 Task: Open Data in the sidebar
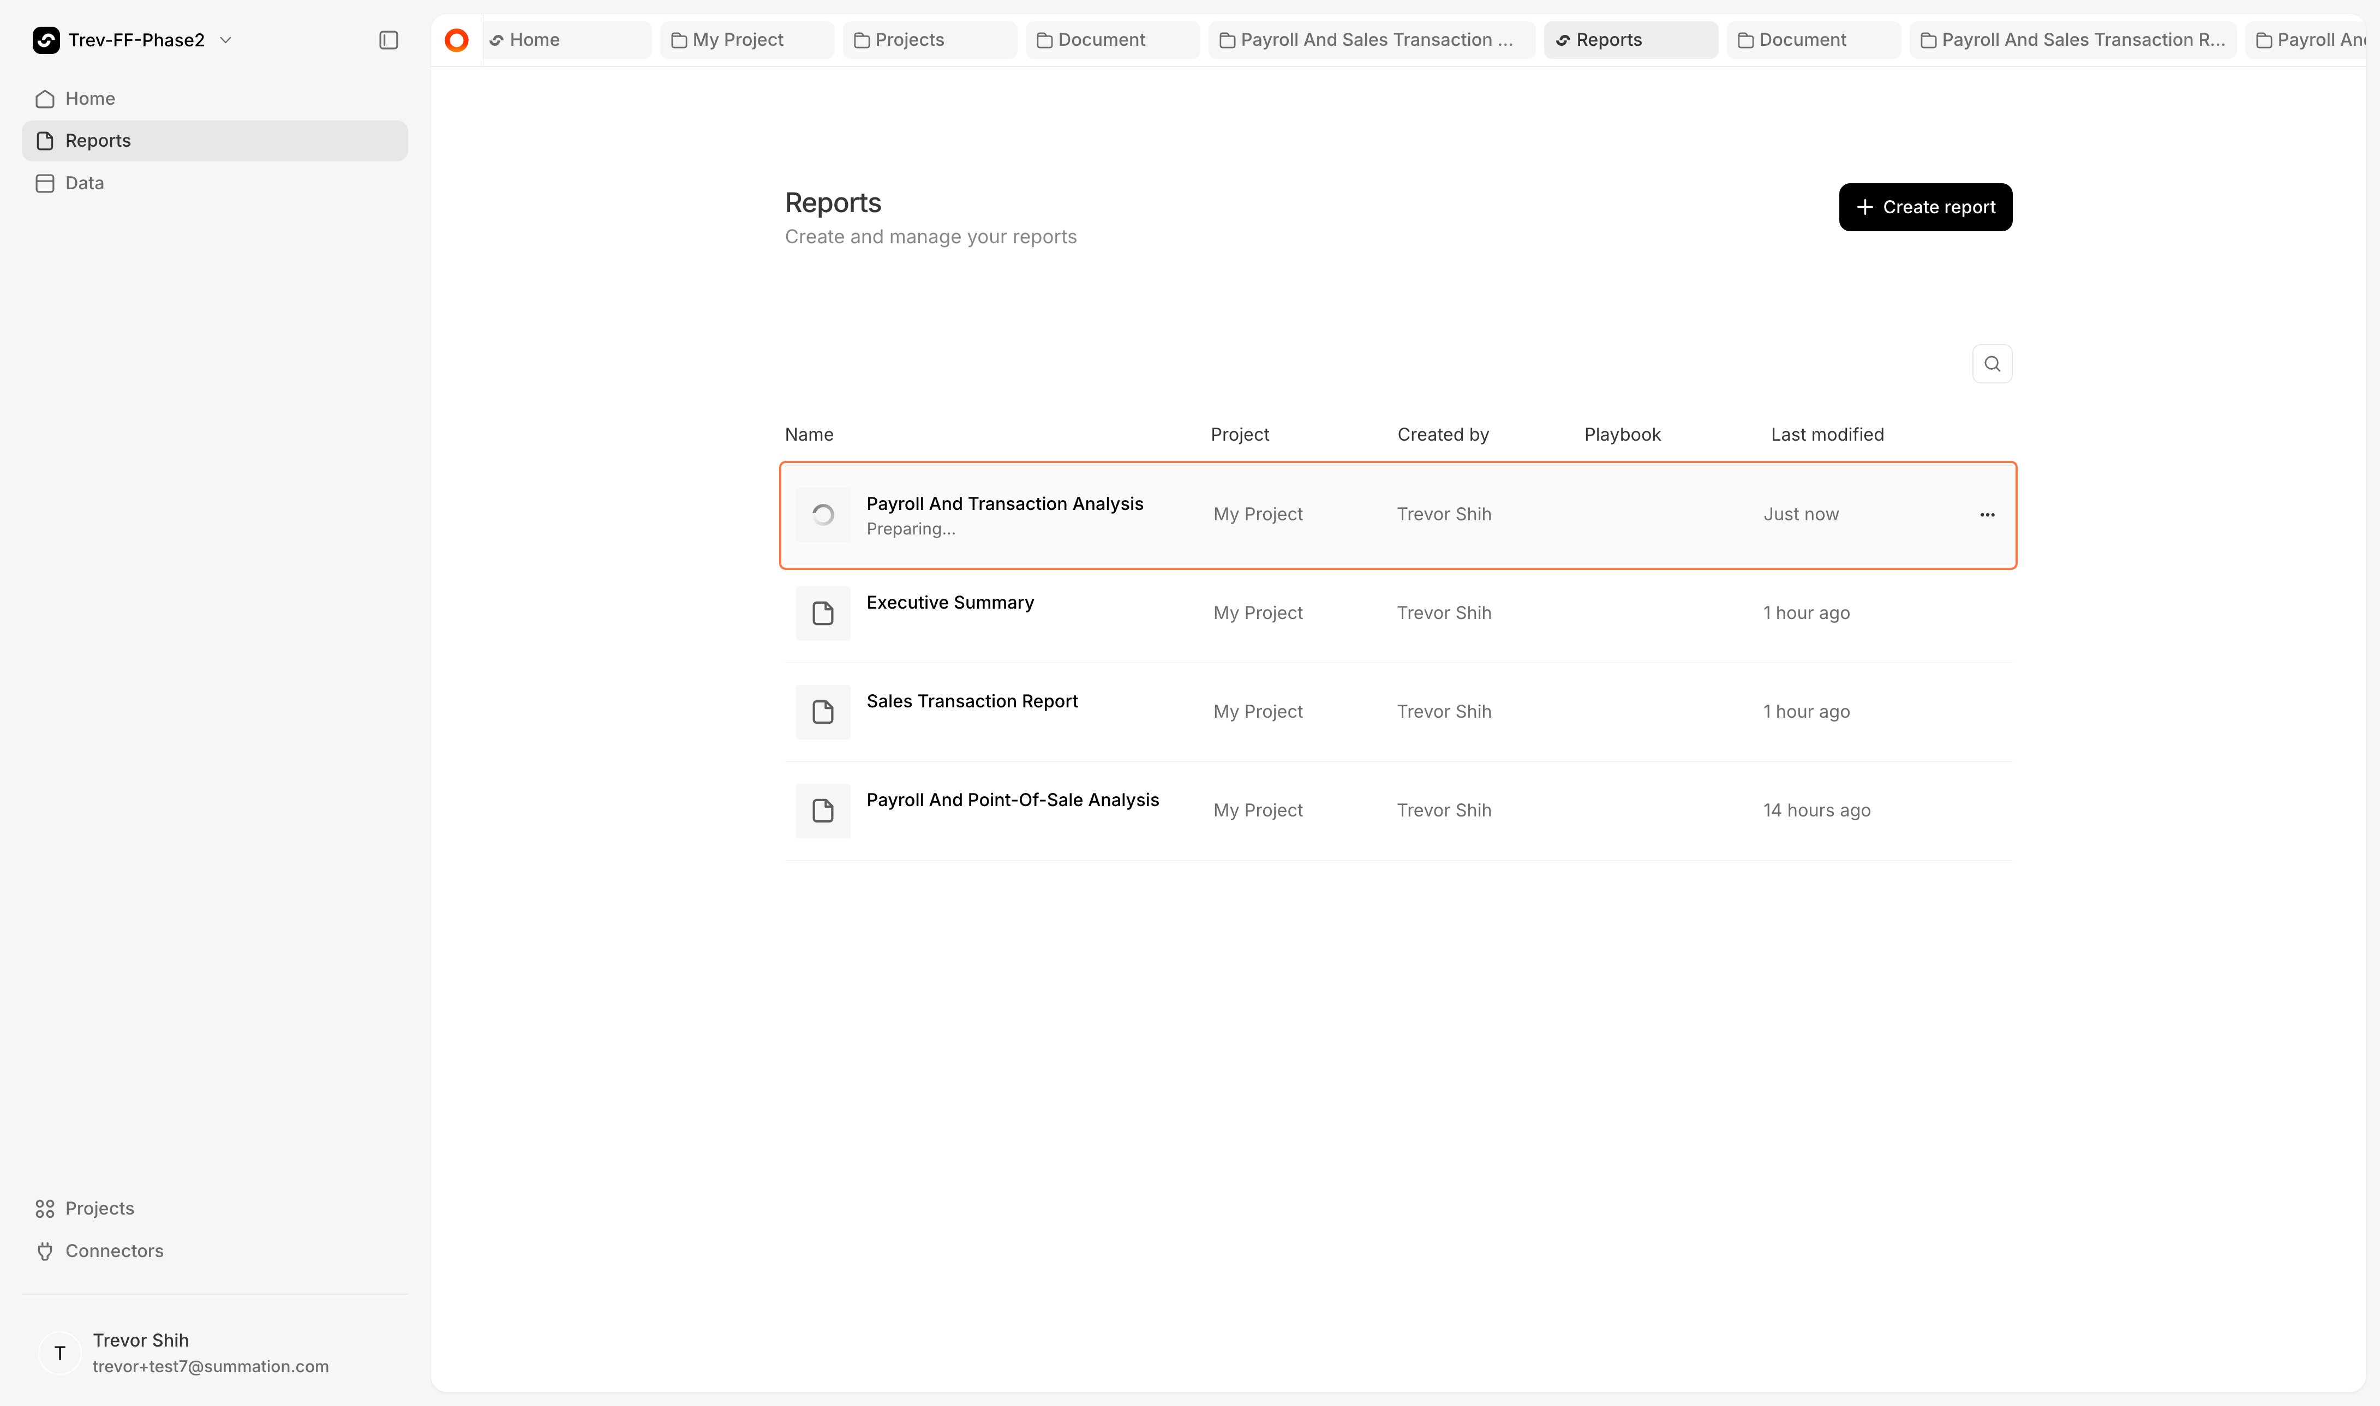[214, 183]
